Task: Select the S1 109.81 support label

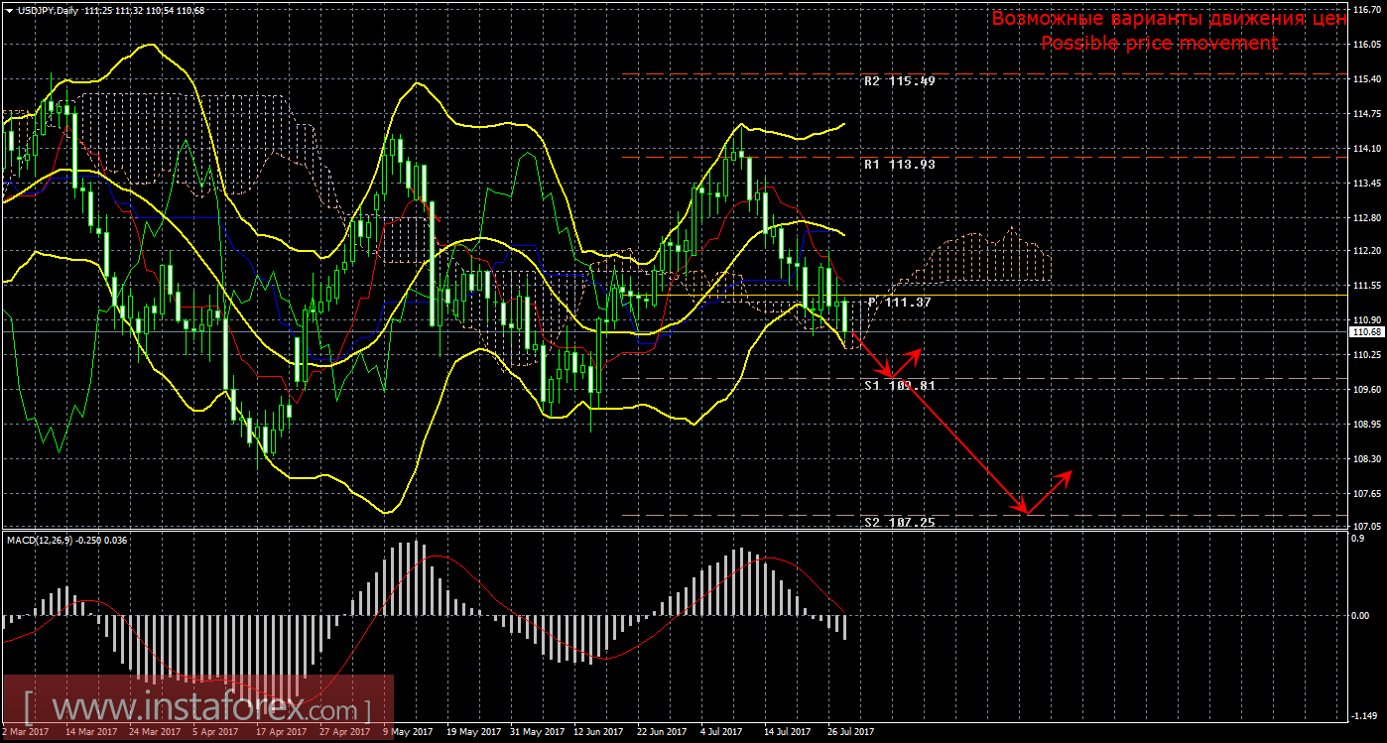Action: click(x=899, y=385)
